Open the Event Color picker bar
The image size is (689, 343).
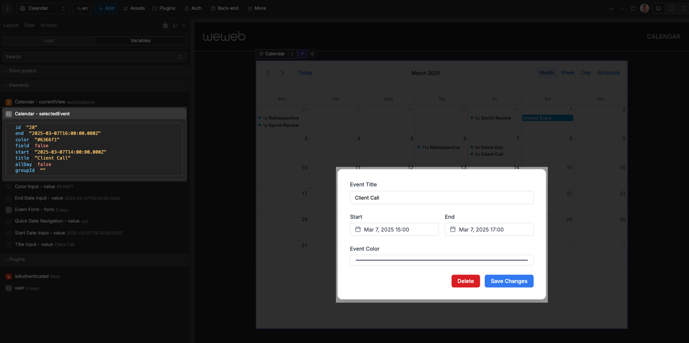(441, 260)
